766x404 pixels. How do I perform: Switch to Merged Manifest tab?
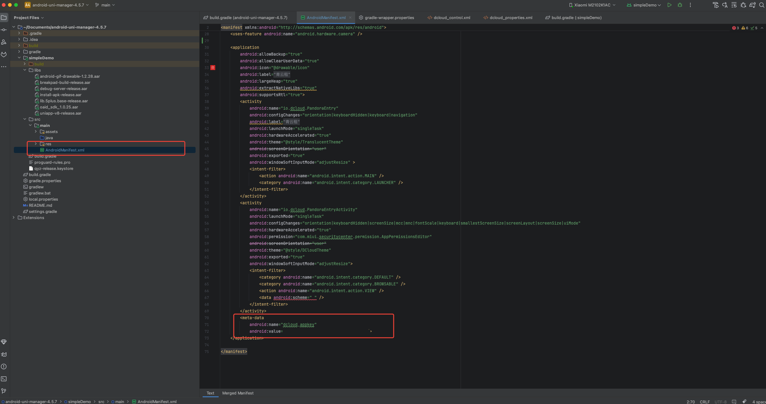point(238,393)
